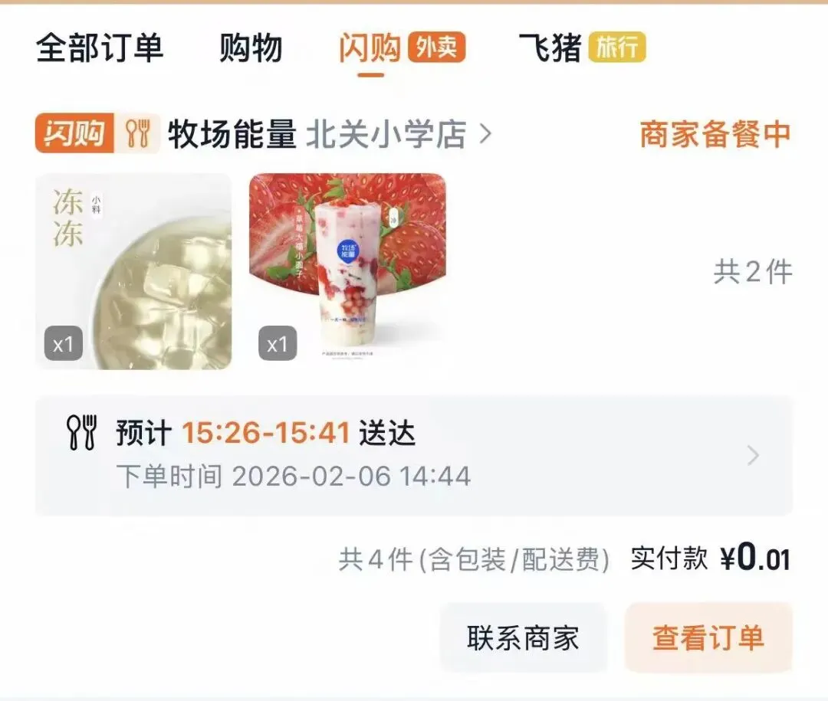The width and height of the screenshot is (828, 701).
Task: Switch to the 购物 tab
Action: pyautogui.click(x=251, y=47)
